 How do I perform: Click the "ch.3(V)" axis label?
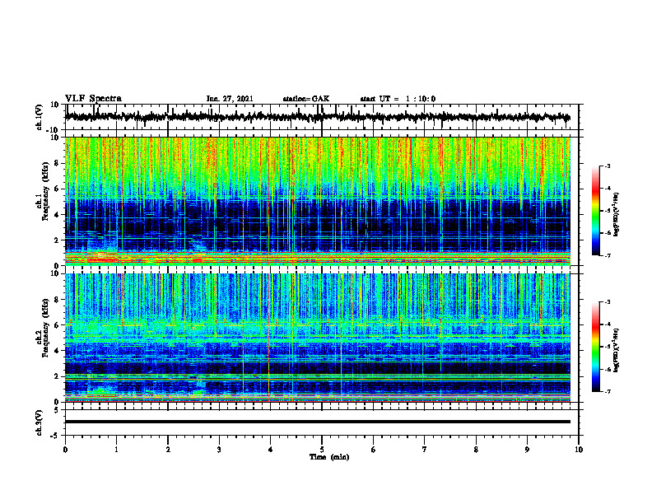coord(40,422)
